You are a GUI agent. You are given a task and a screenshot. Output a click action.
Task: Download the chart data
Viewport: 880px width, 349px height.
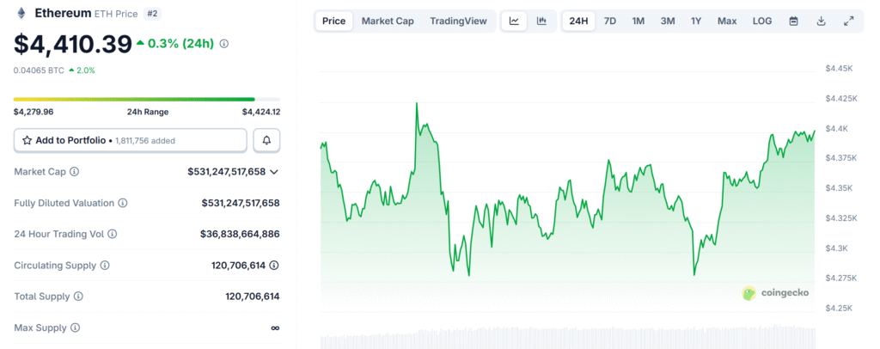coord(821,21)
